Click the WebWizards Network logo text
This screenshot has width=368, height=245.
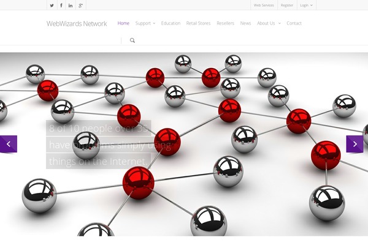coord(77,23)
